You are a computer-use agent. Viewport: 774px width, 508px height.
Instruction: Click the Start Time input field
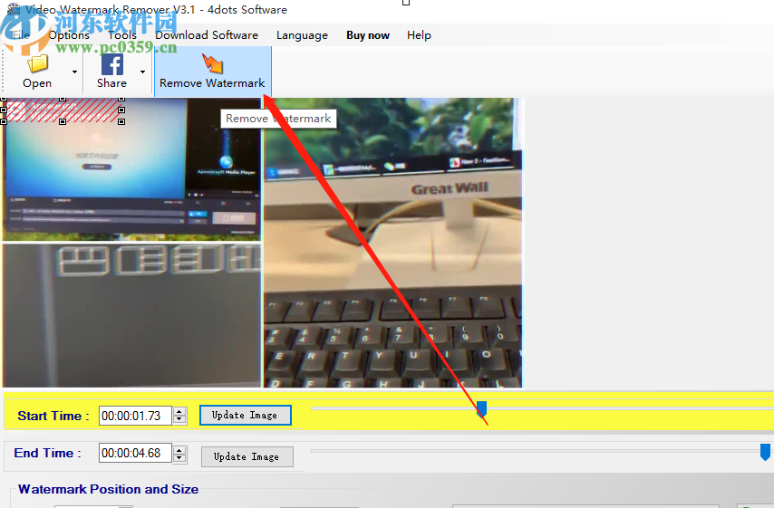[135, 416]
